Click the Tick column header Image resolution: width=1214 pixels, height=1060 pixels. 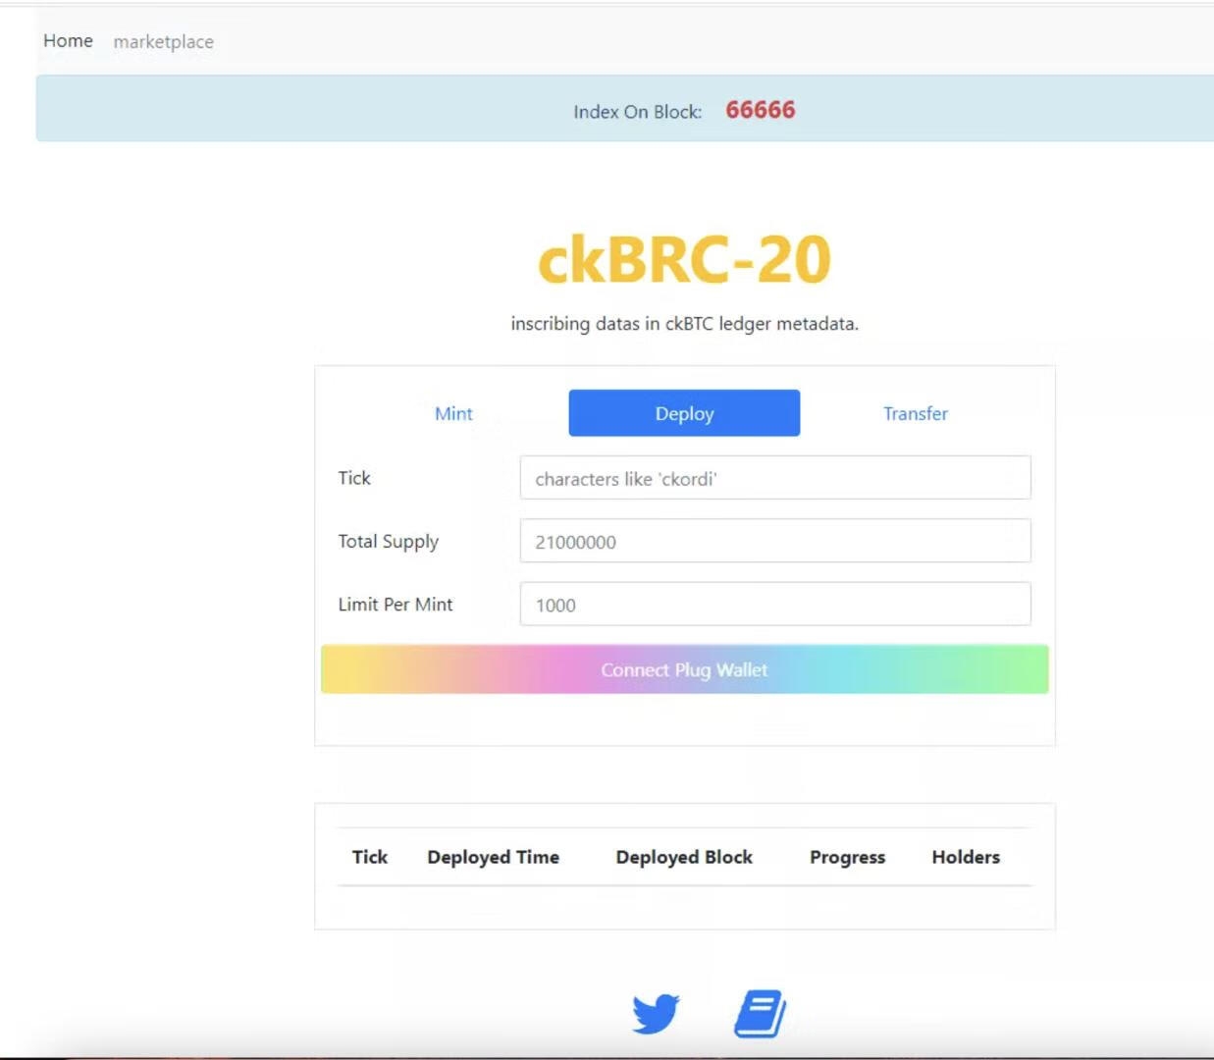pos(370,857)
